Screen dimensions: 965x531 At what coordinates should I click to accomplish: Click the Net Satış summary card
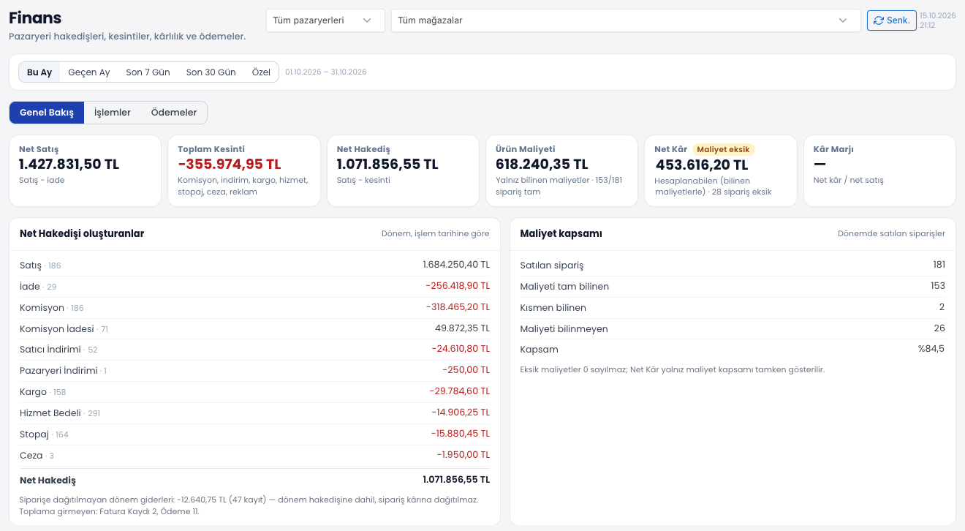point(85,170)
